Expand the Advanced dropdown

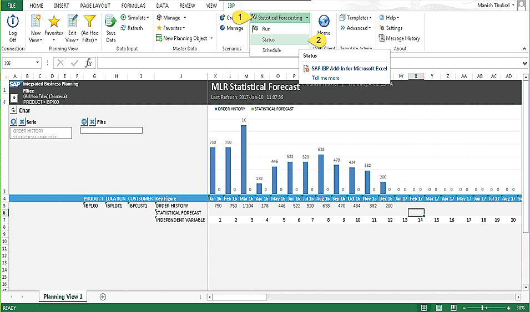[x=370, y=28]
